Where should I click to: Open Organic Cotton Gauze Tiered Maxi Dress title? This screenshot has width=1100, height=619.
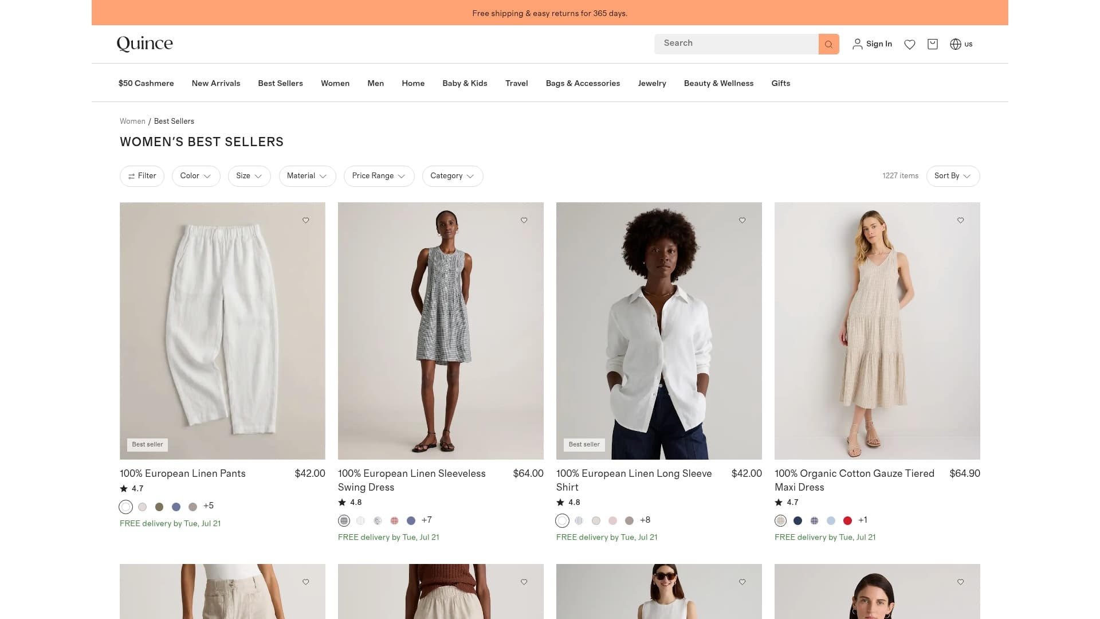click(x=854, y=480)
